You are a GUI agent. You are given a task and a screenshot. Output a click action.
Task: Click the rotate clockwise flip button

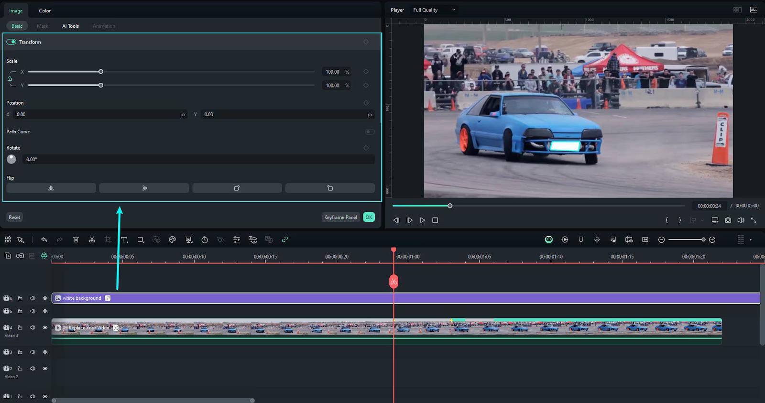(237, 188)
